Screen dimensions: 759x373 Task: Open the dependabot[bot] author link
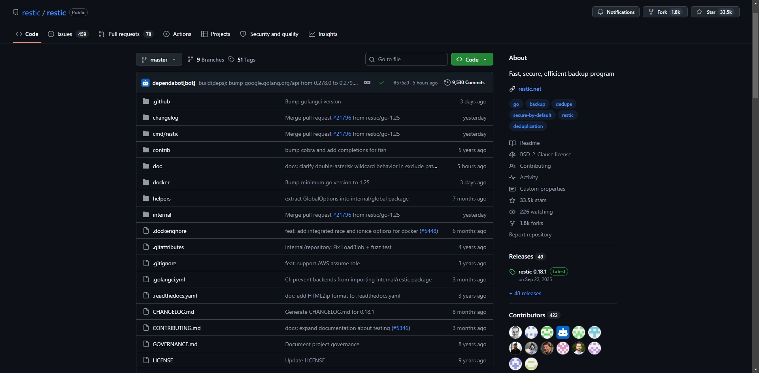click(174, 83)
